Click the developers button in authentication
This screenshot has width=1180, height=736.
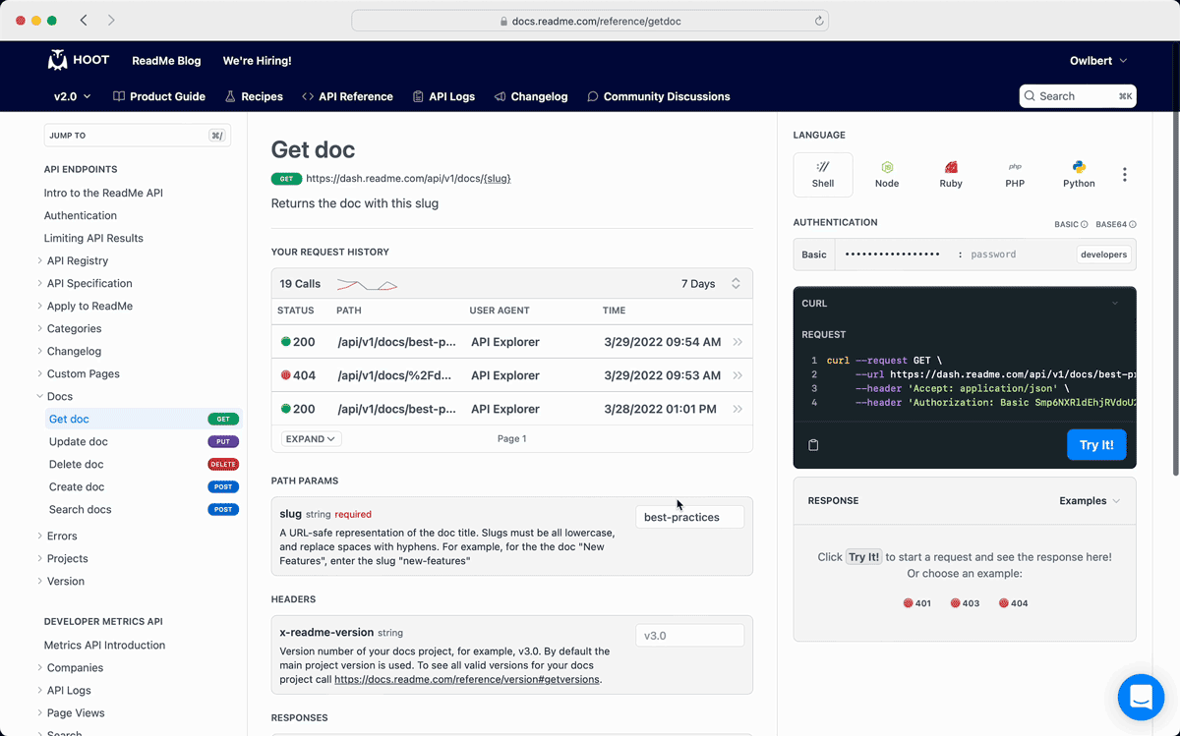1103,255
